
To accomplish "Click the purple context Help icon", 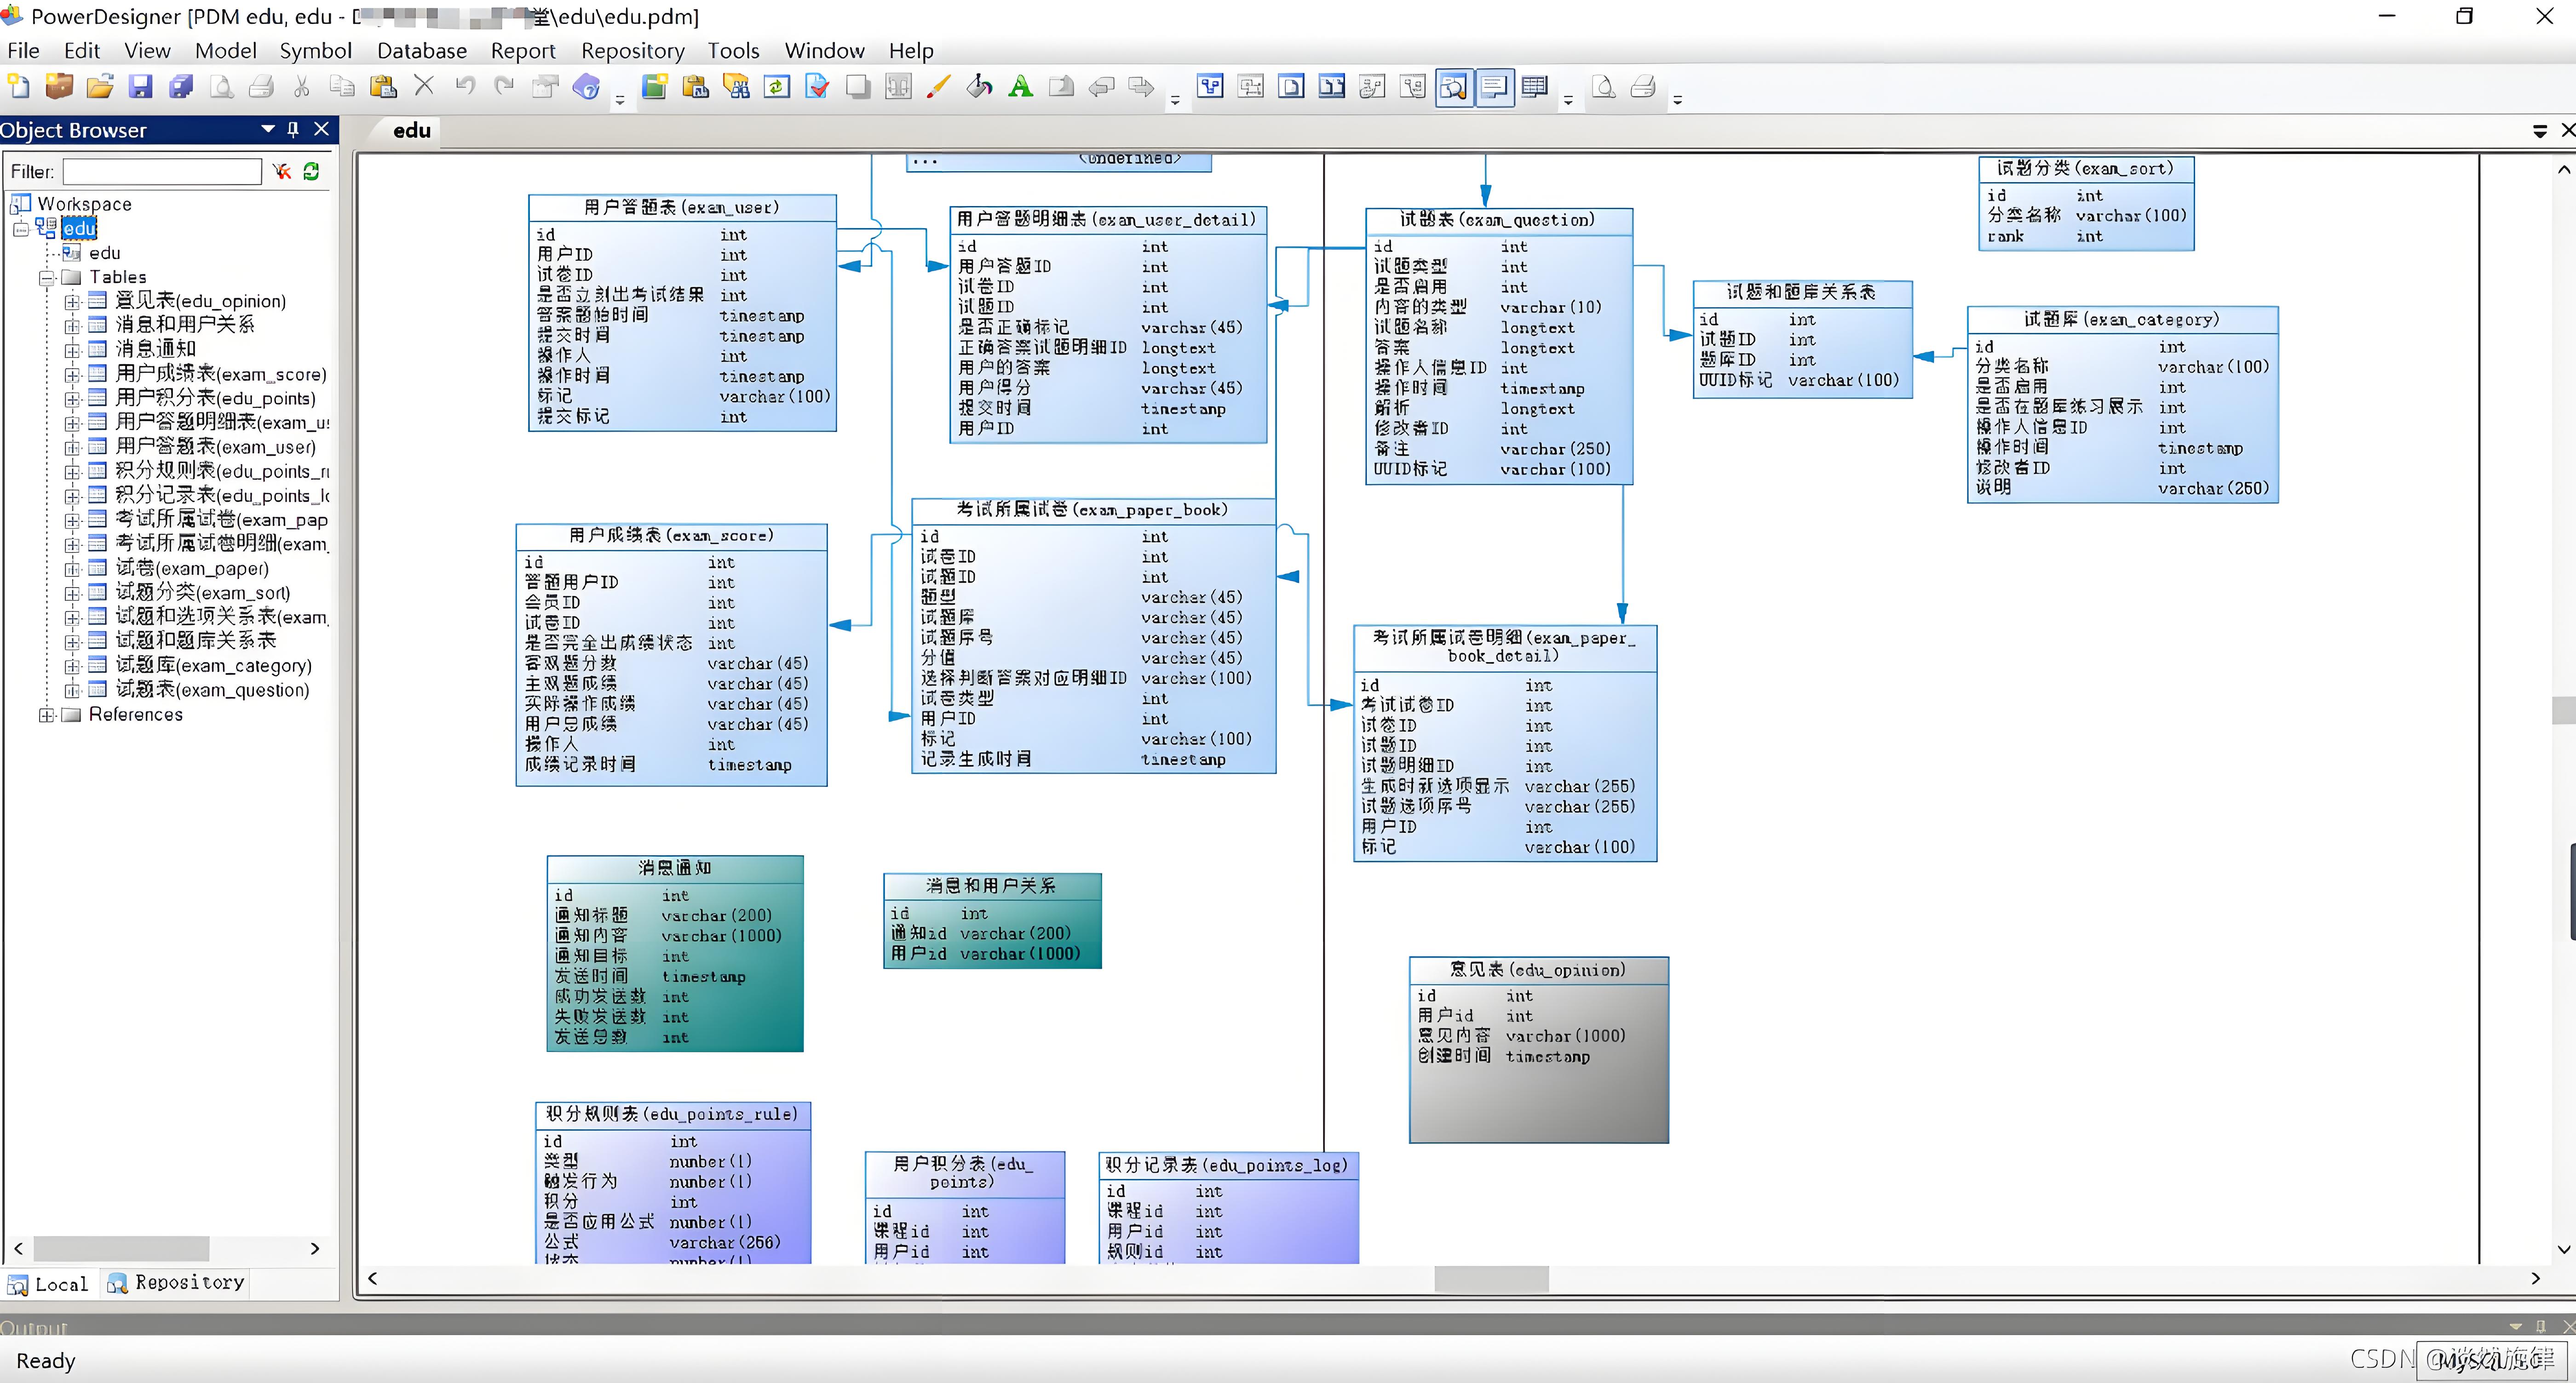I will coord(587,87).
